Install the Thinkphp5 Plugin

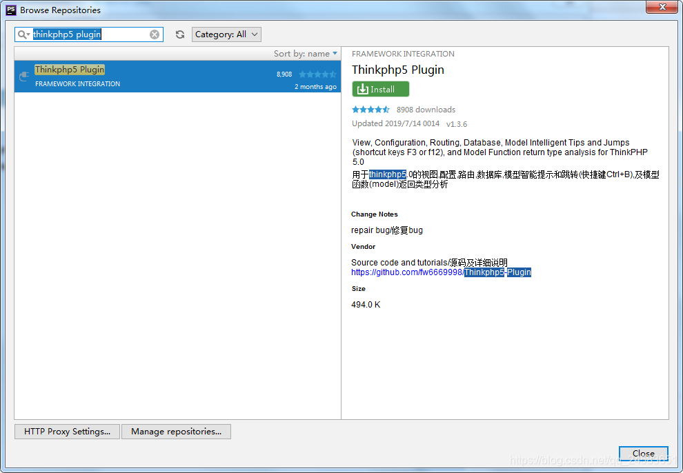coord(380,89)
